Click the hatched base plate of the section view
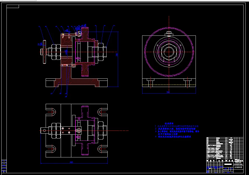The image size is (249, 175). [77, 83]
